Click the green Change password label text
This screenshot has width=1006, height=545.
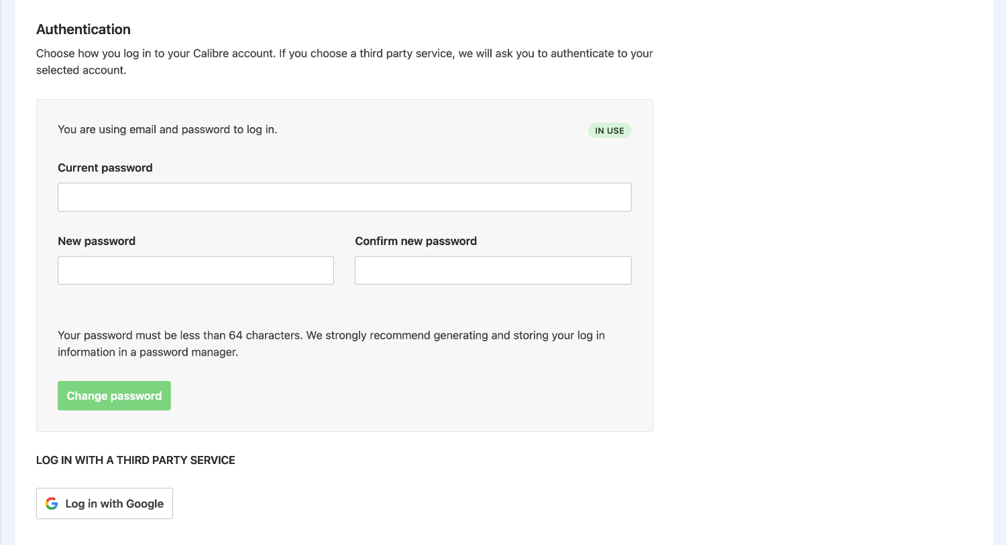coord(113,395)
